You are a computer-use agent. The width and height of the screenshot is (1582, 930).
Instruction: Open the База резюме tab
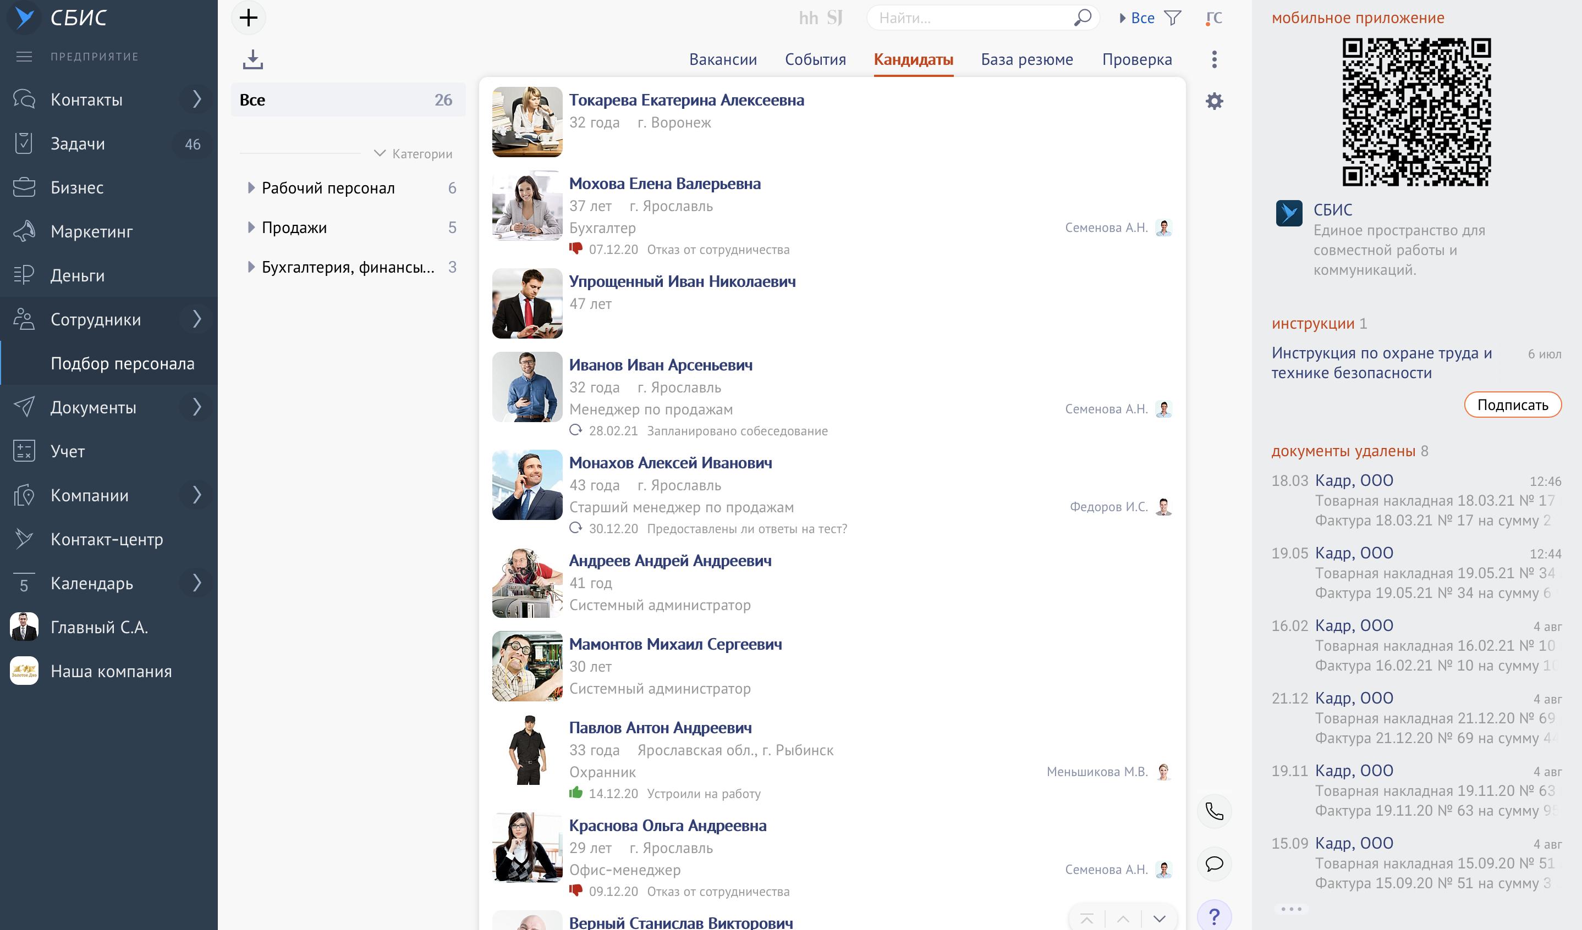pos(1027,59)
